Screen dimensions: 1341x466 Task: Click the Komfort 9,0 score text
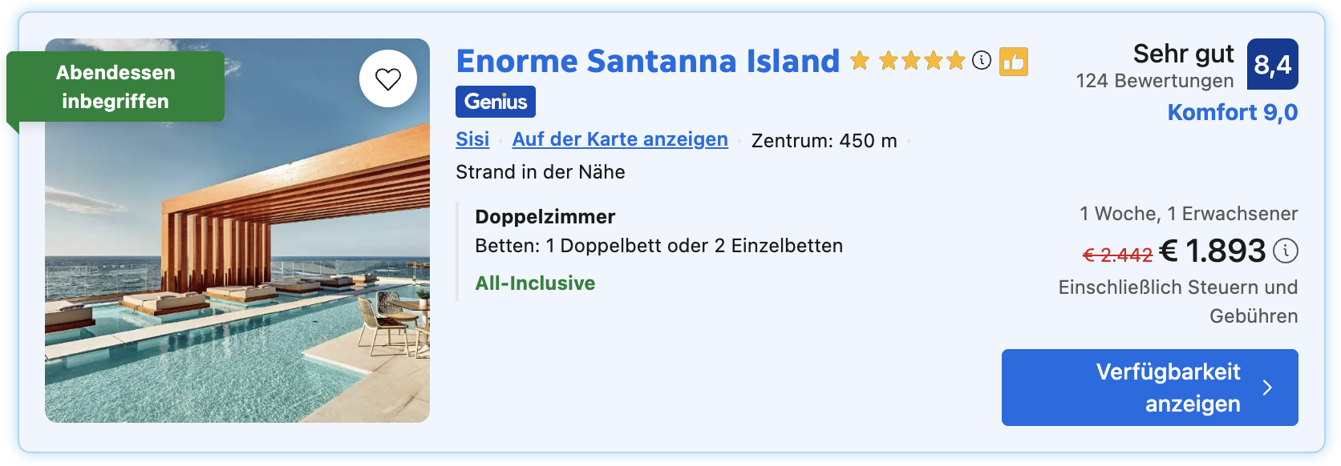[x=1233, y=112]
